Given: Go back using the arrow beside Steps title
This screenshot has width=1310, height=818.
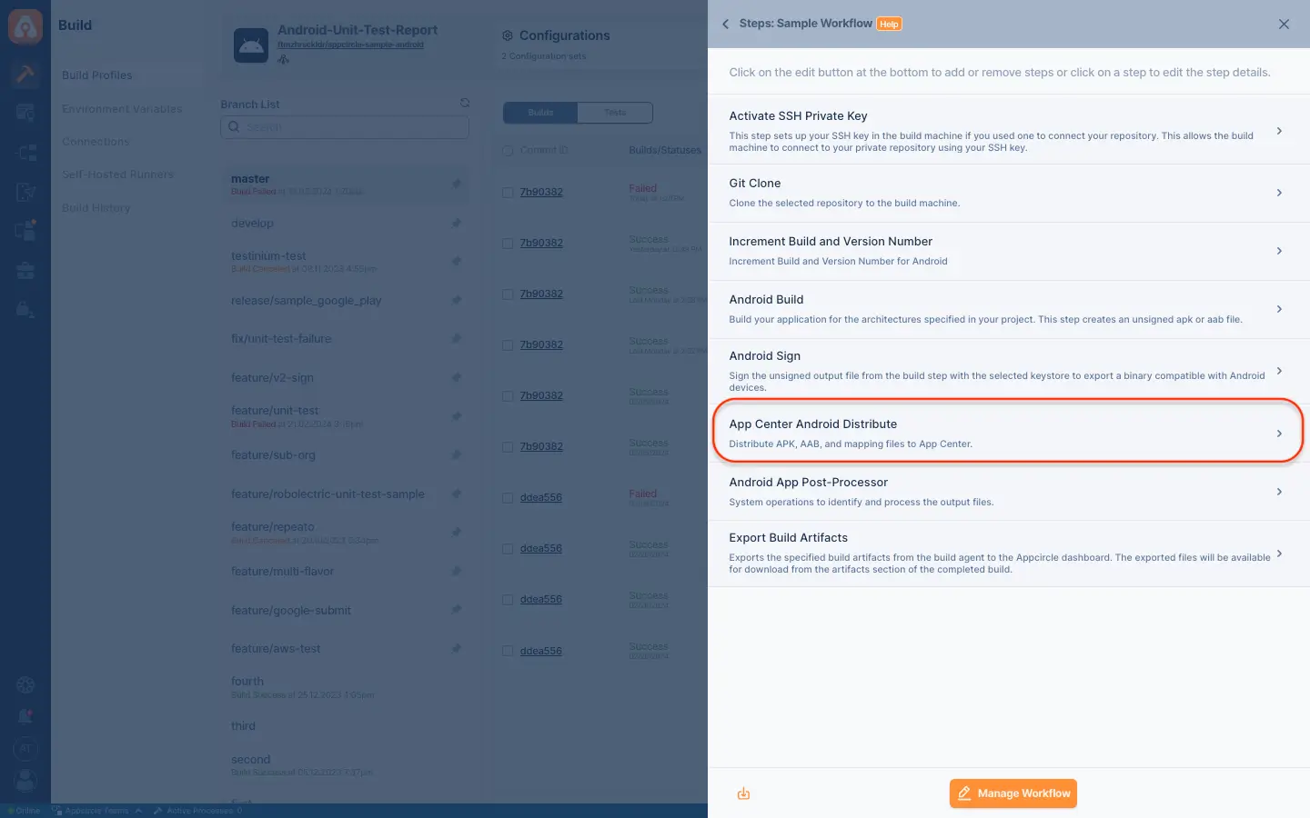Looking at the screenshot, I should pyautogui.click(x=725, y=24).
